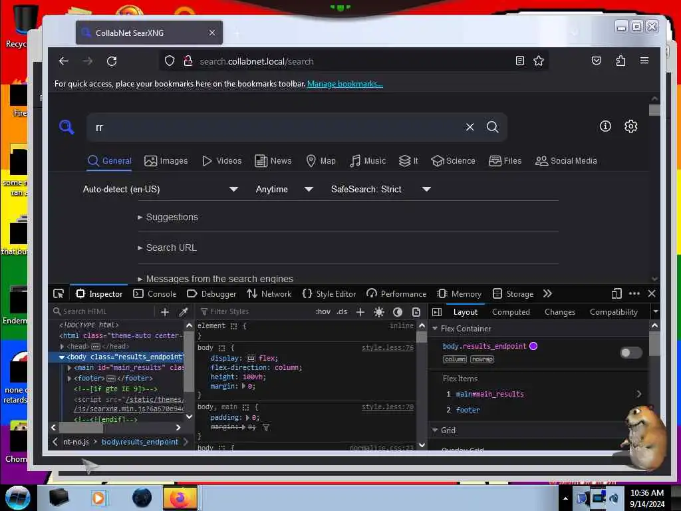Show more DevTools tabs chevron
This screenshot has width=681, height=511.
(x=547, y=293)
